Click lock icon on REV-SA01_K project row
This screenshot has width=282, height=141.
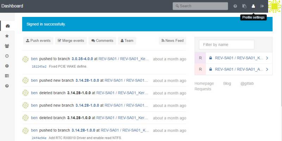[x=210, y=58]
